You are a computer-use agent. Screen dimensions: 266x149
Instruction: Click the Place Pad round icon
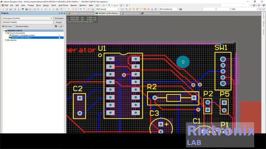point(134,9)
